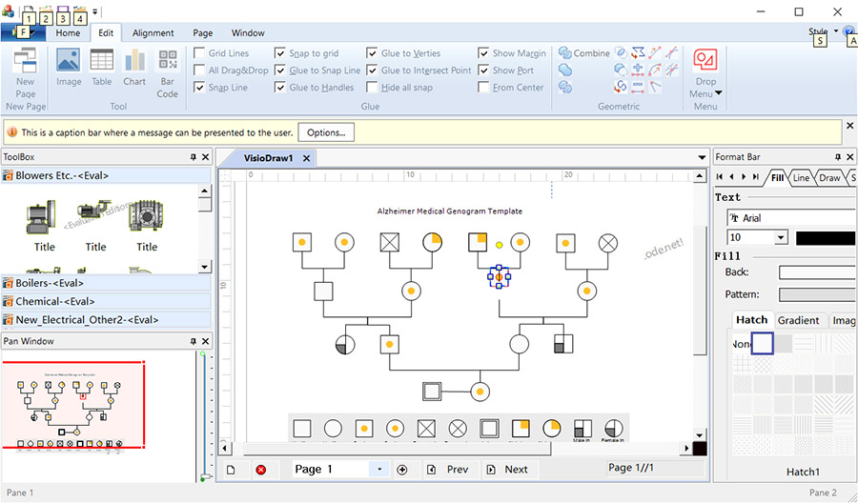Open the Page ribbon tab

[x=202, y=32]
